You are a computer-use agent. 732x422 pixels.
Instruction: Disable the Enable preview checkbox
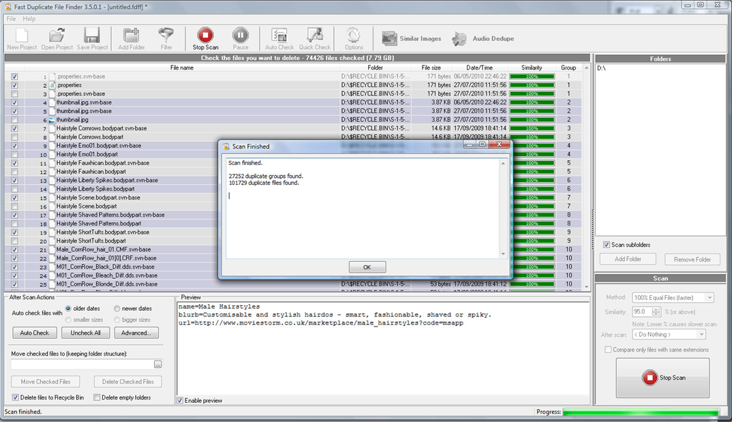pyautogui.click(x=180, y=401)
